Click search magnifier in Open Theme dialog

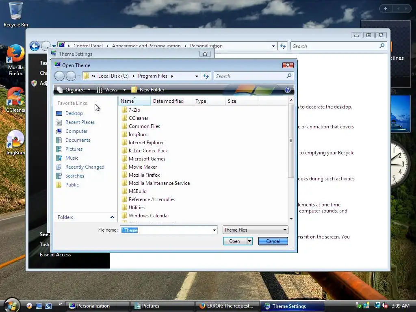(289, 76)
